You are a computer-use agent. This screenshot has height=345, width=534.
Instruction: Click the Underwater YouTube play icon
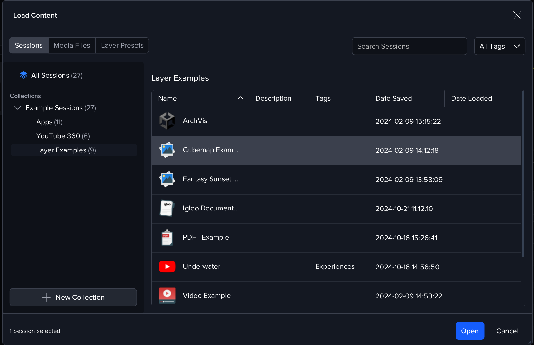[x=167, y=267]
